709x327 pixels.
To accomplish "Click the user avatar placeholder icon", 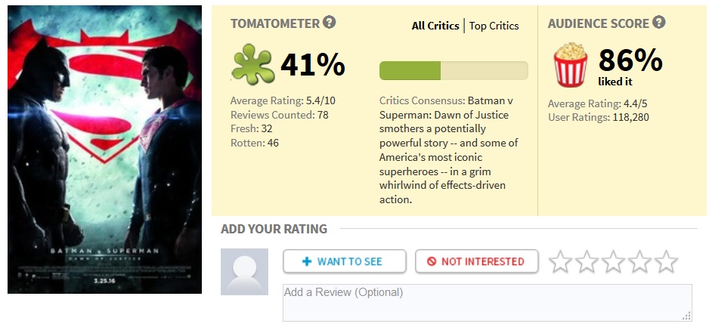I will [x=244, y=271].
